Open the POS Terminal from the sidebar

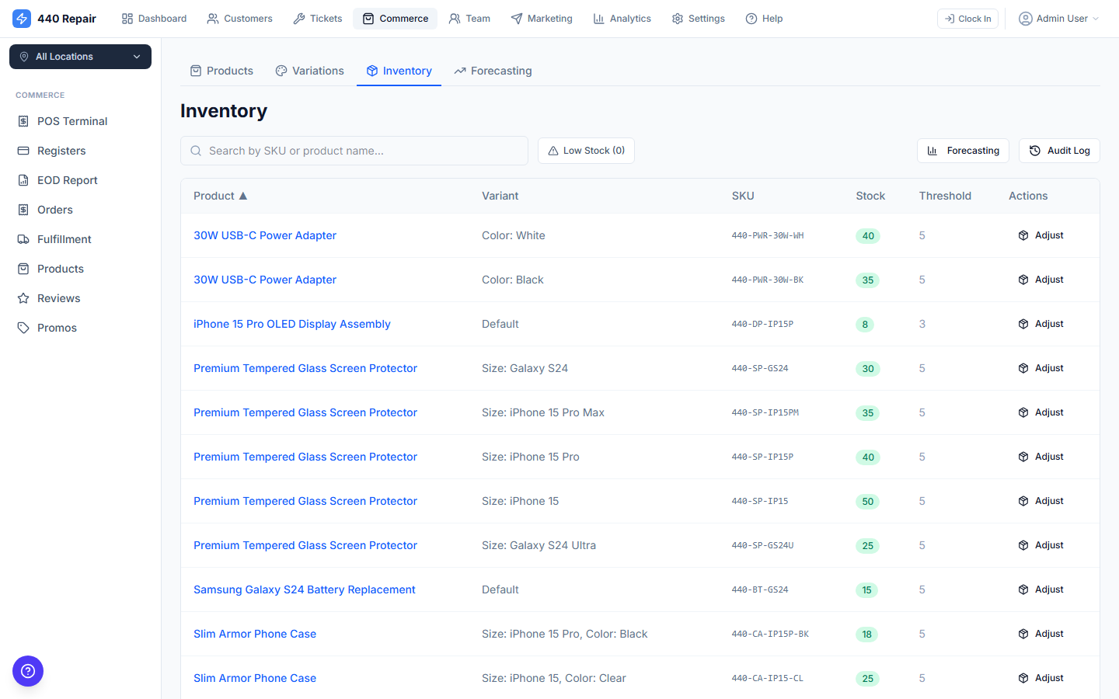point(72,120)
